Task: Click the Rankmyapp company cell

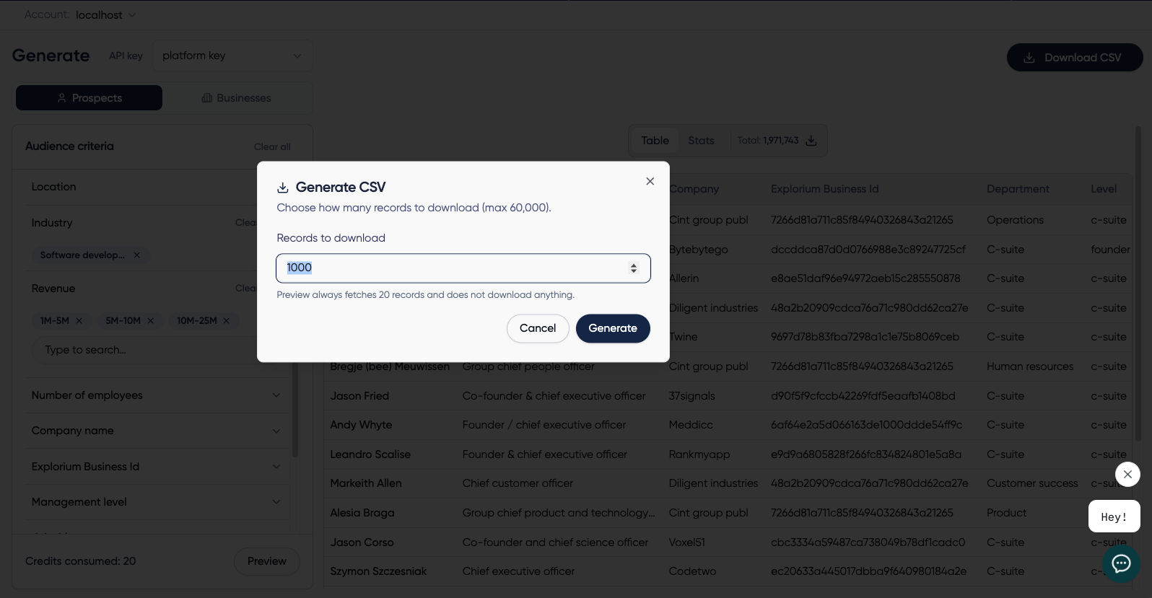Action: [699, 454]
